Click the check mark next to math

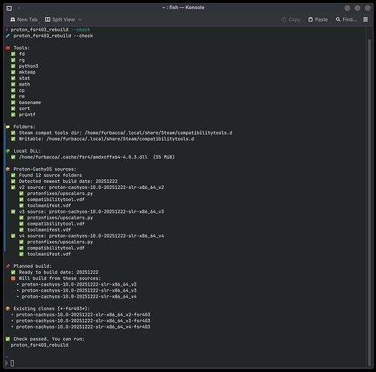pos(13,84)
